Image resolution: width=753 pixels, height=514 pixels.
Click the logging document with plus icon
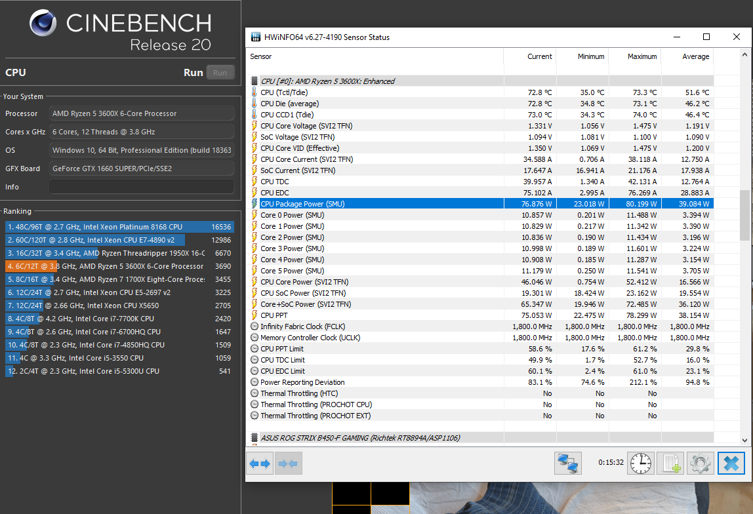[670, 464]
